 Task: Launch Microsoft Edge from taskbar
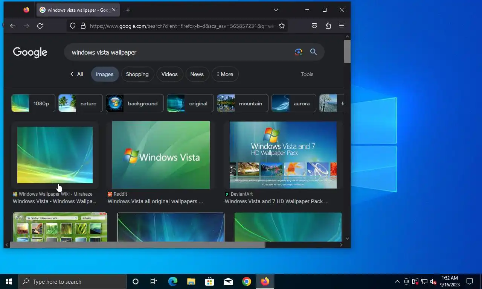click(173, 281)
